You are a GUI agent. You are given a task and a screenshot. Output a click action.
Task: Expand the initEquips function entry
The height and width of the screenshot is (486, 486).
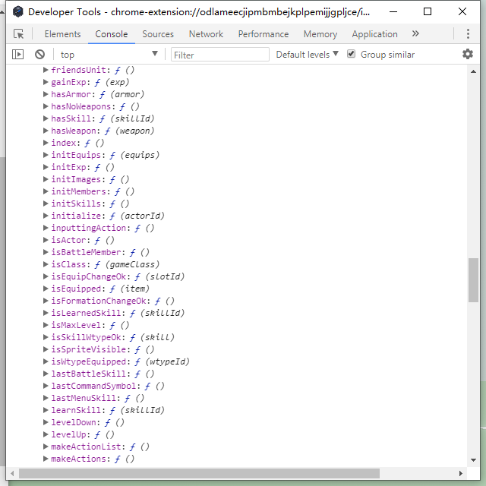coord(46,155)
